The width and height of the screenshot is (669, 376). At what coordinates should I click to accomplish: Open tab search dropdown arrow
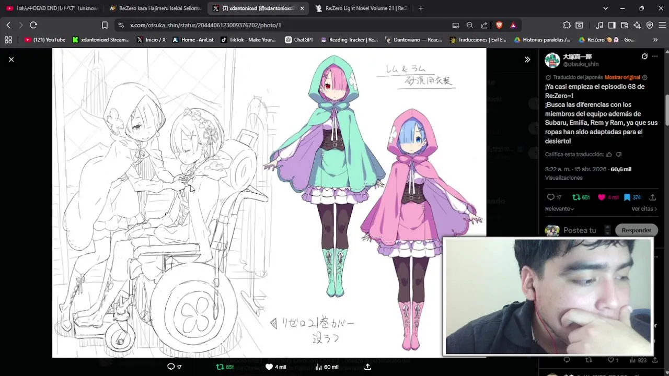click(x=606, y=8)
